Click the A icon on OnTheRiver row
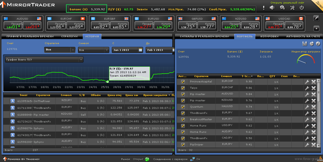The image size is (323, 162). [12, 101]
